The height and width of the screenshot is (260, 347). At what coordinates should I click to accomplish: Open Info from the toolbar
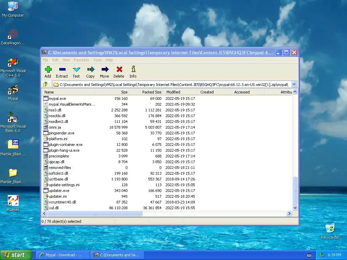coord(133,69)
